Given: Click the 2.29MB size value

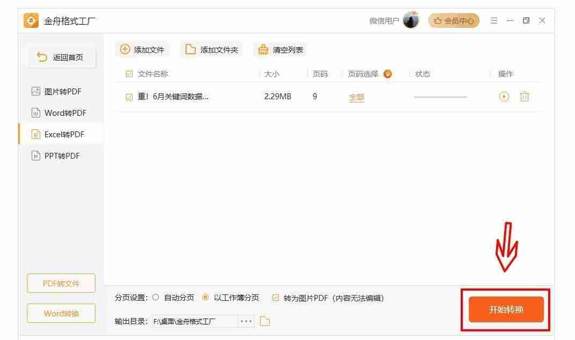Looking at the screenshot, I should tap(278, 97).
